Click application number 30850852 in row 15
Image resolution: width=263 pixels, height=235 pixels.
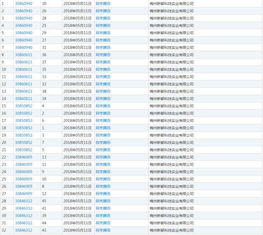tap(23, 106)
